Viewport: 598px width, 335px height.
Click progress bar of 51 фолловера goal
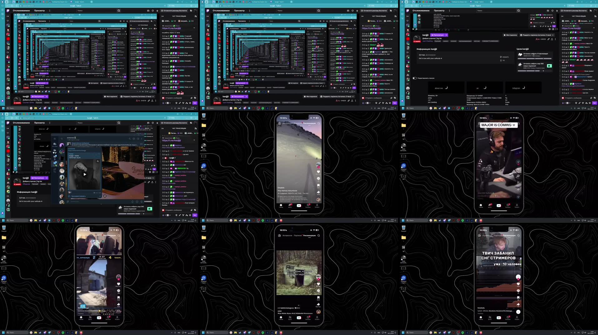point(535,59)
